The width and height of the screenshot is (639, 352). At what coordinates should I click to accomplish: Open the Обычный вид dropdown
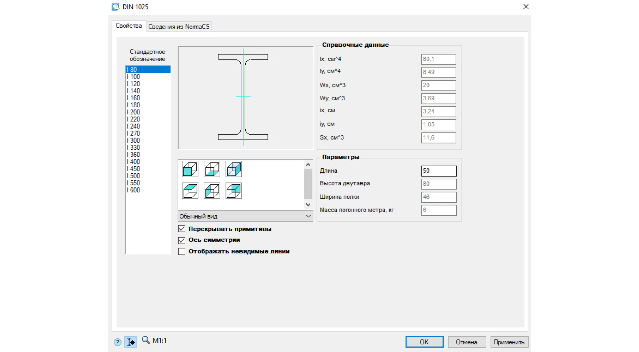[x=245, y=216]
